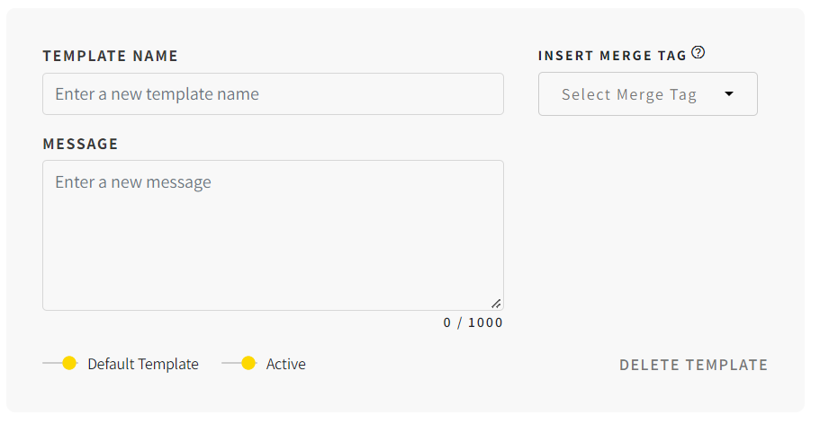Click the help icon beside Insert Merge Tag
The height and width of the screenshot is (424, 820).
[x=698, y=53]
